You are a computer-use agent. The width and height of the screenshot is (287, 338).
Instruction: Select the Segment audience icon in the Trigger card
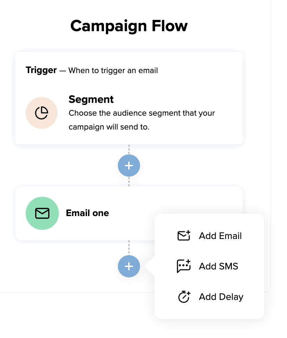(42, 113)
